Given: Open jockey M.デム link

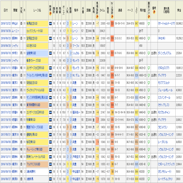Looking at the screenshot, I should click(x=76, y=75).
